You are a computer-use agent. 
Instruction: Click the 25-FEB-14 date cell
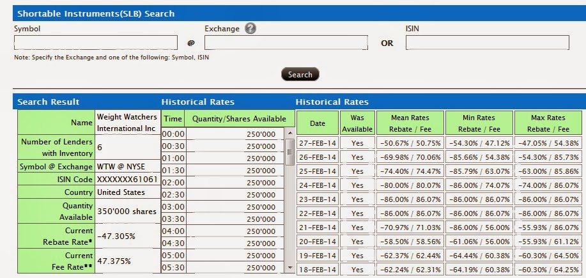point(318,171)
